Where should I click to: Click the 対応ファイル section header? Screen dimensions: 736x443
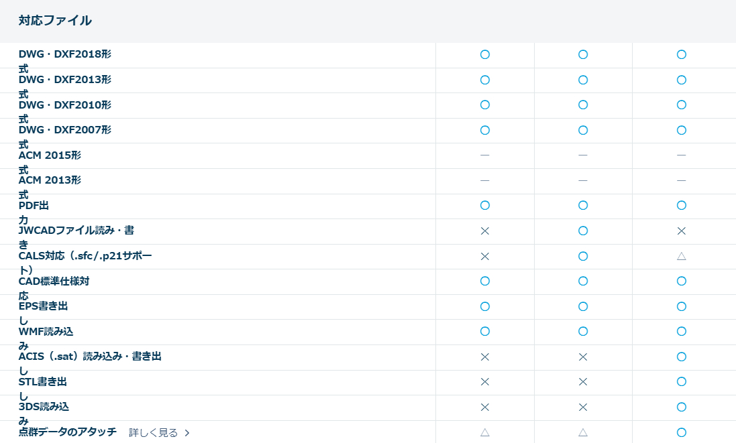[55, 21]
